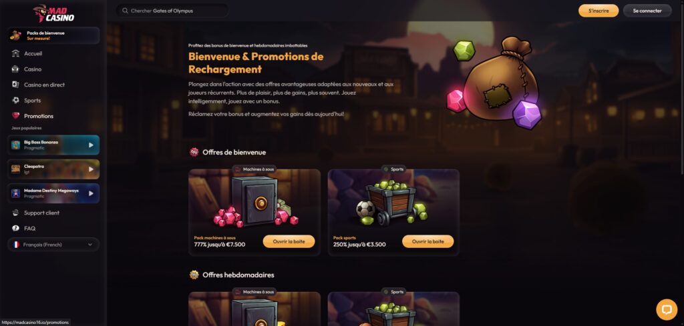Click the Chercher search field

click(x=173, y=11)
